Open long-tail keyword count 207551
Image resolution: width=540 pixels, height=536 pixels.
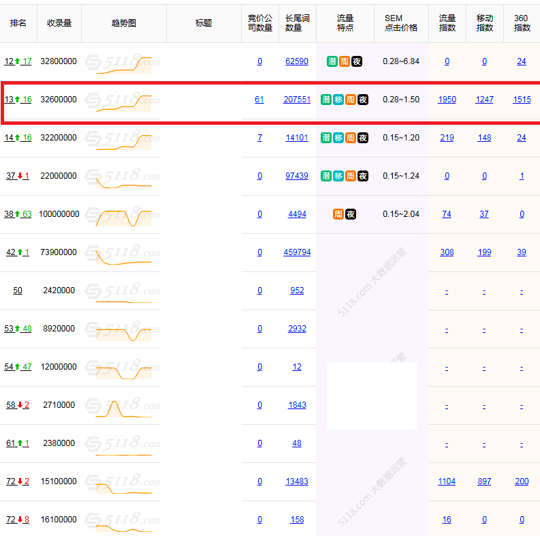point(297,100)
